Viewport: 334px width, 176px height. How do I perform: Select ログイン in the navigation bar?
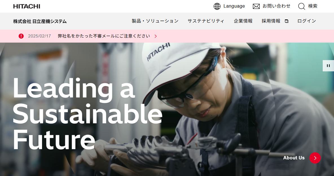(307, 21)
